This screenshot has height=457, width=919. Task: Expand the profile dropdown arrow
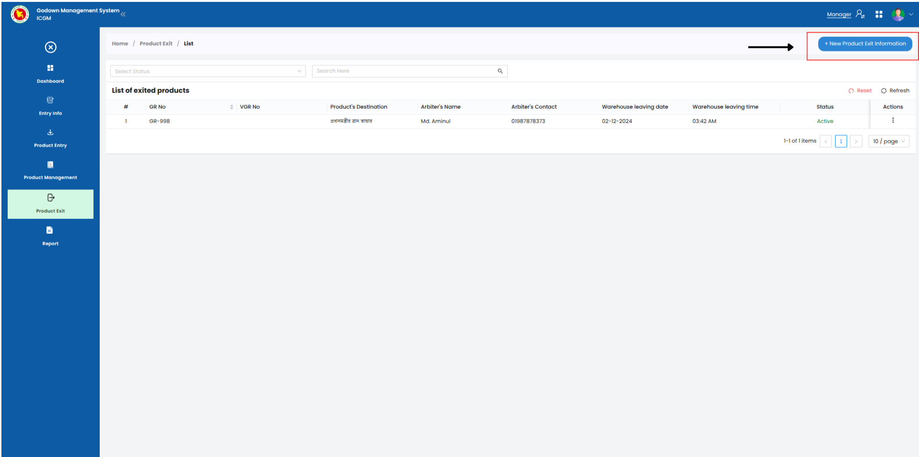[911, 14]
